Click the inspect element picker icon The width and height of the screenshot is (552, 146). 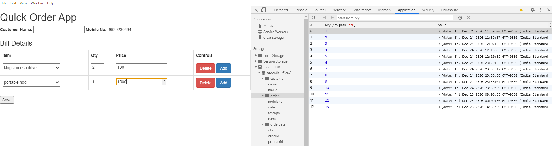point(256,10)
